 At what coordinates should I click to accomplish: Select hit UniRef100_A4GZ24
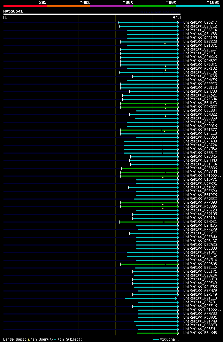click(200, 145)
